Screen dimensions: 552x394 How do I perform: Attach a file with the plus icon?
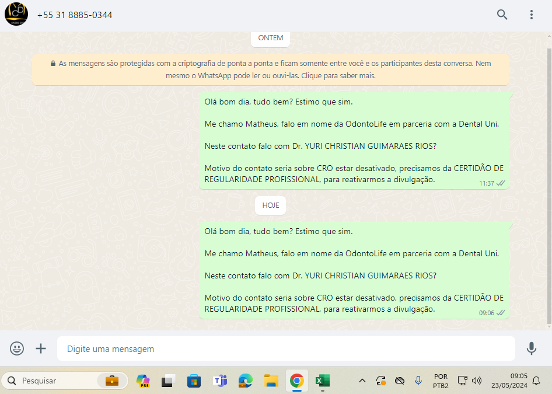(41, 348)
